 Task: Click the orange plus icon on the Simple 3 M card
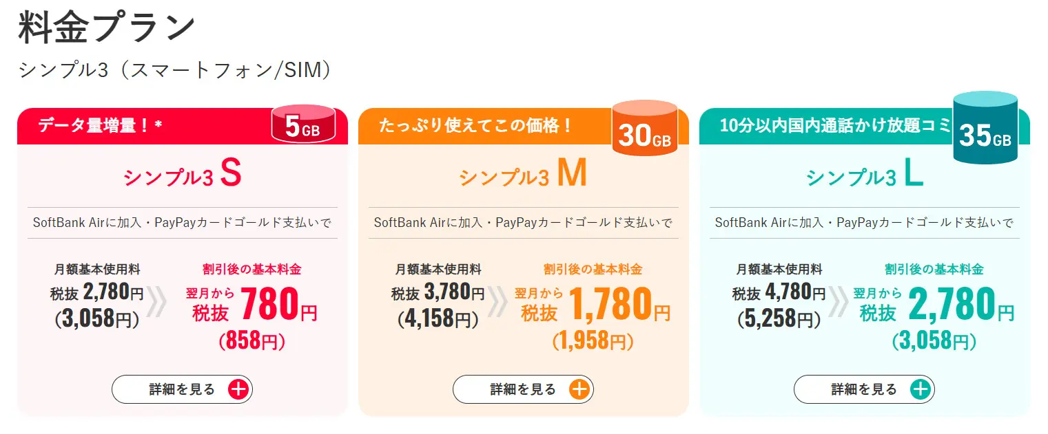(x=579, y=389)
